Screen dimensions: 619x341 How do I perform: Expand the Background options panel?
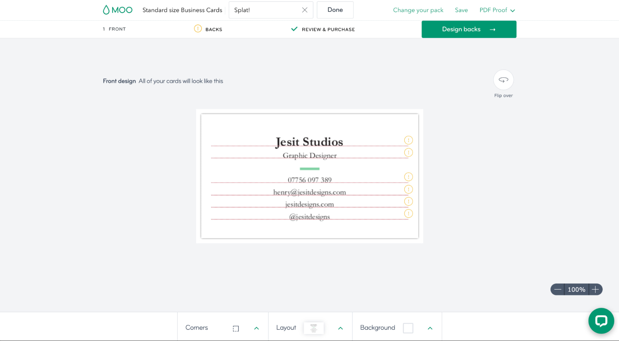coord(430,328)
